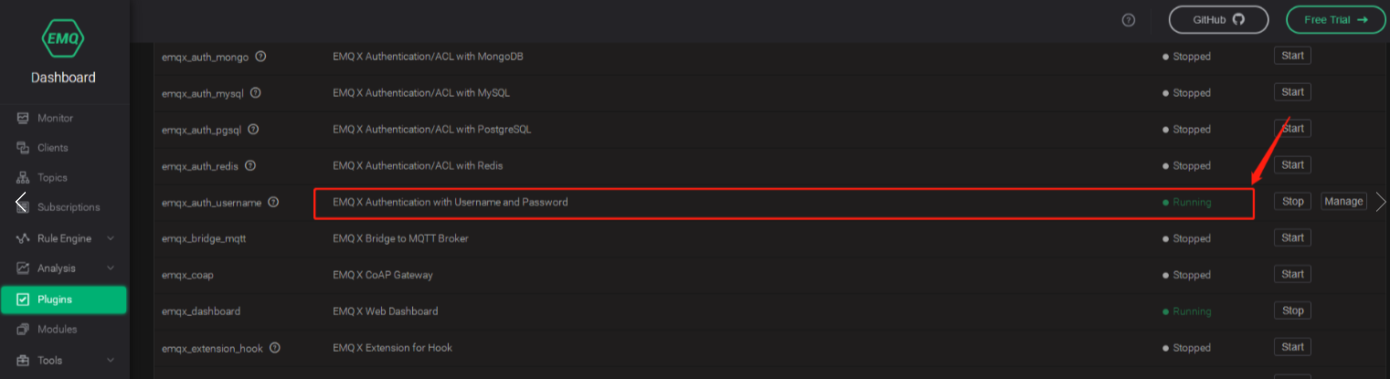Click description 'EMQ X Authentication/ACL with Redis'
The height and width of the screenshot is (379, 1390).
[x=418, y=166]
